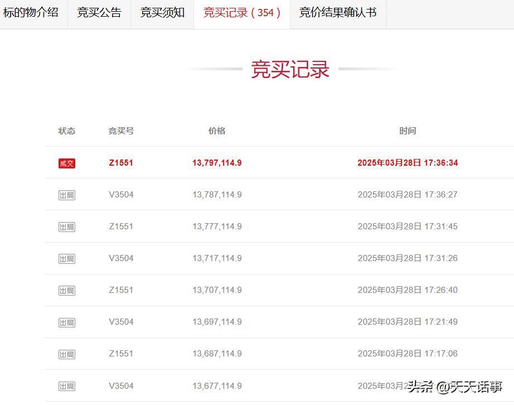Click the red 成交 status badge
This screenshot has height=405, width=514.
67,163
